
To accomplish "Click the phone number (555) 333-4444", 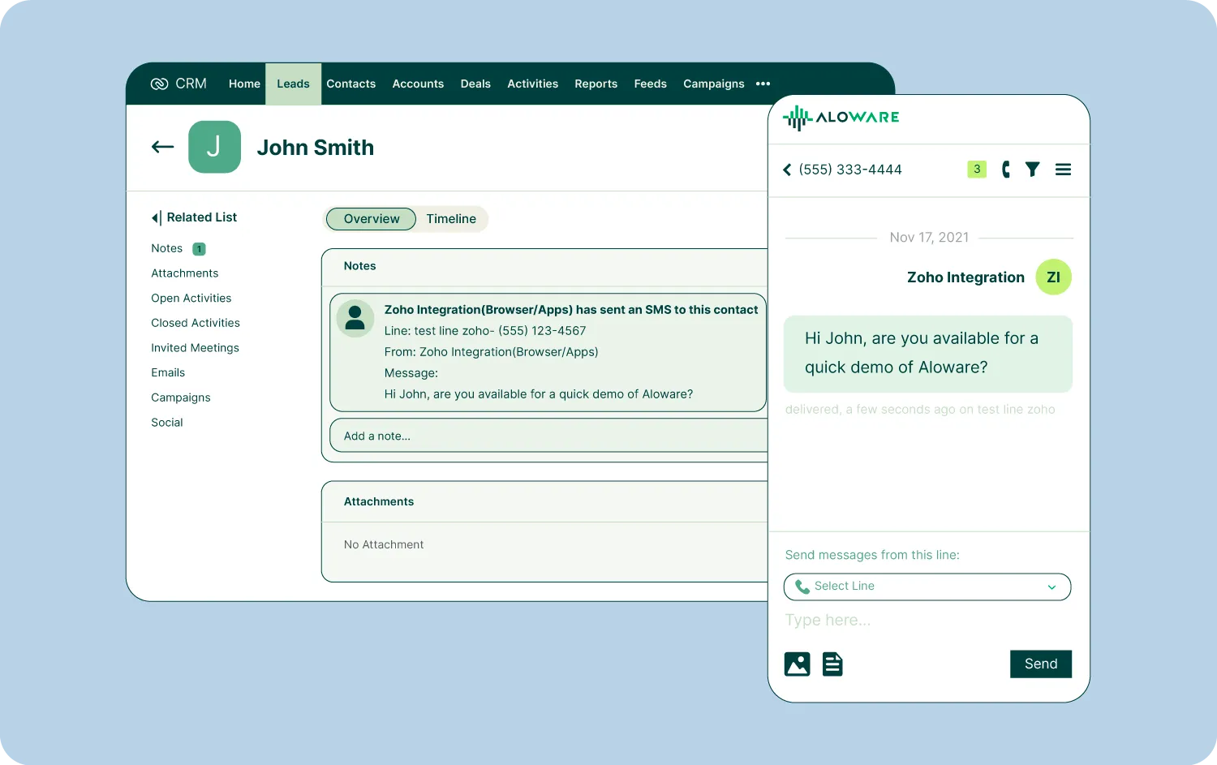I will (x=850, y=170).
